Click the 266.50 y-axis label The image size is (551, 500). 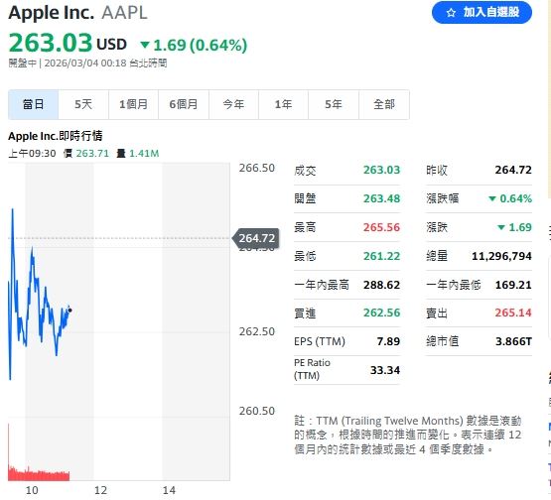[x=257, y=169]
